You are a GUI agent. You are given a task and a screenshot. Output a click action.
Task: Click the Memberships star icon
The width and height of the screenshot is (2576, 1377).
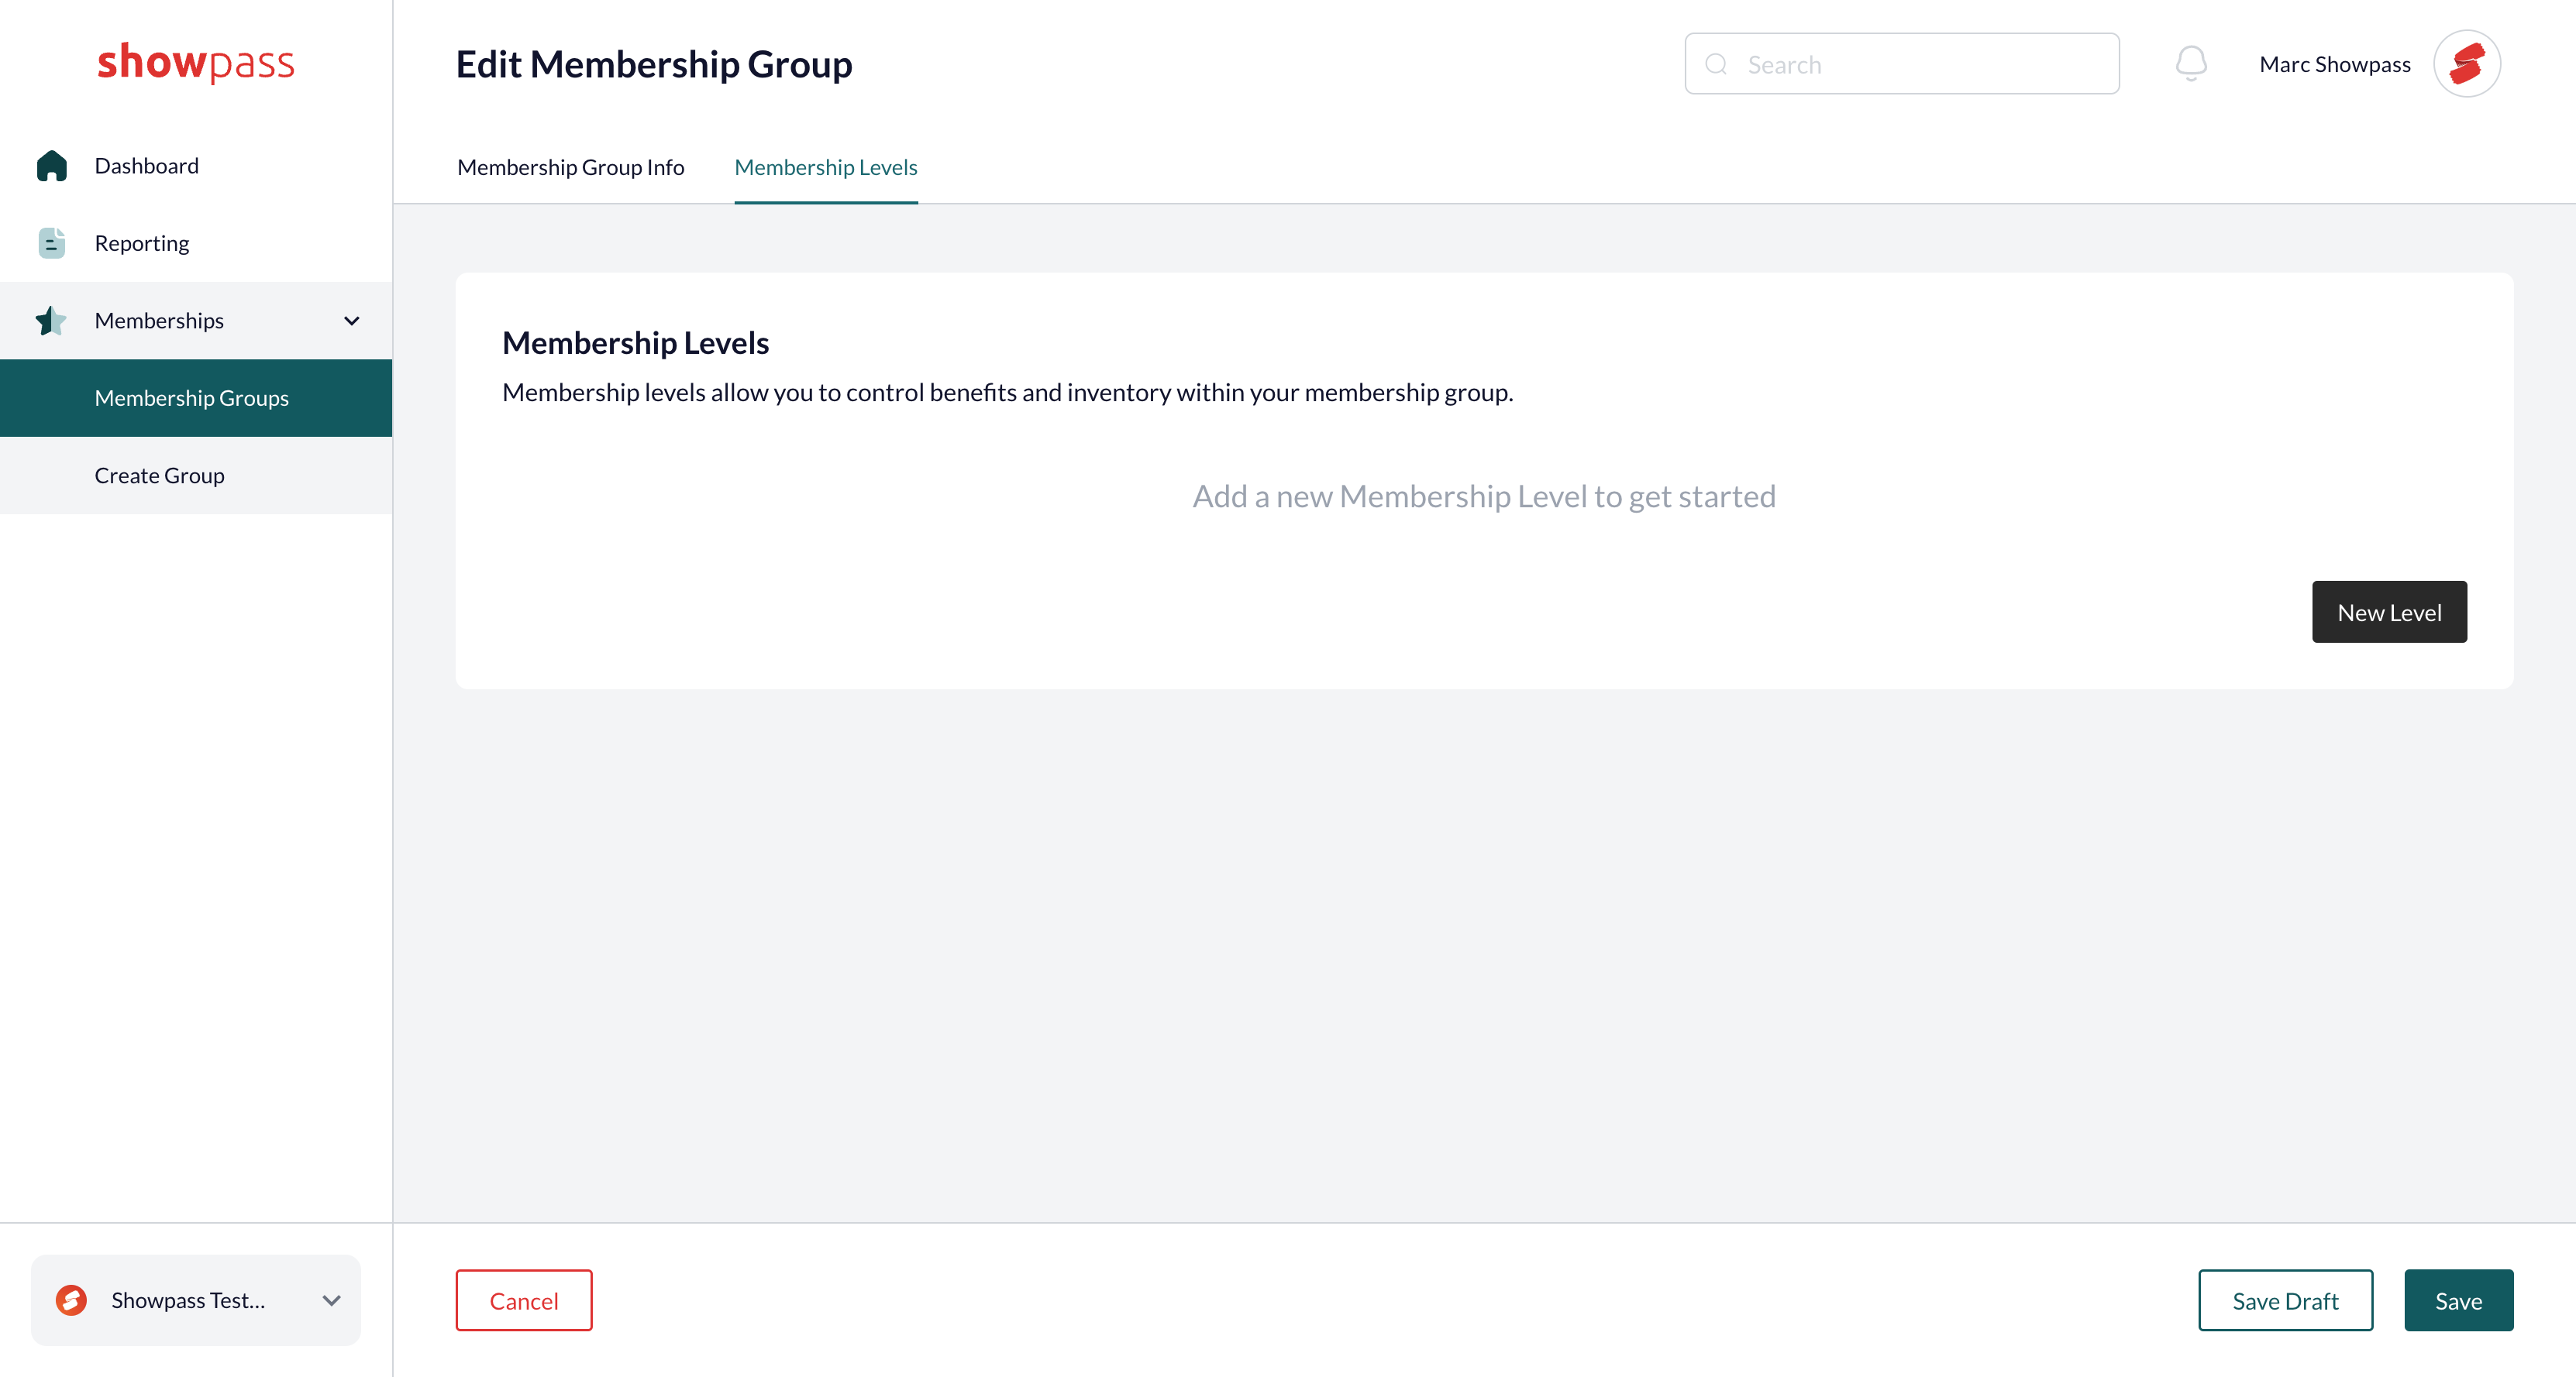pos(51,321)
